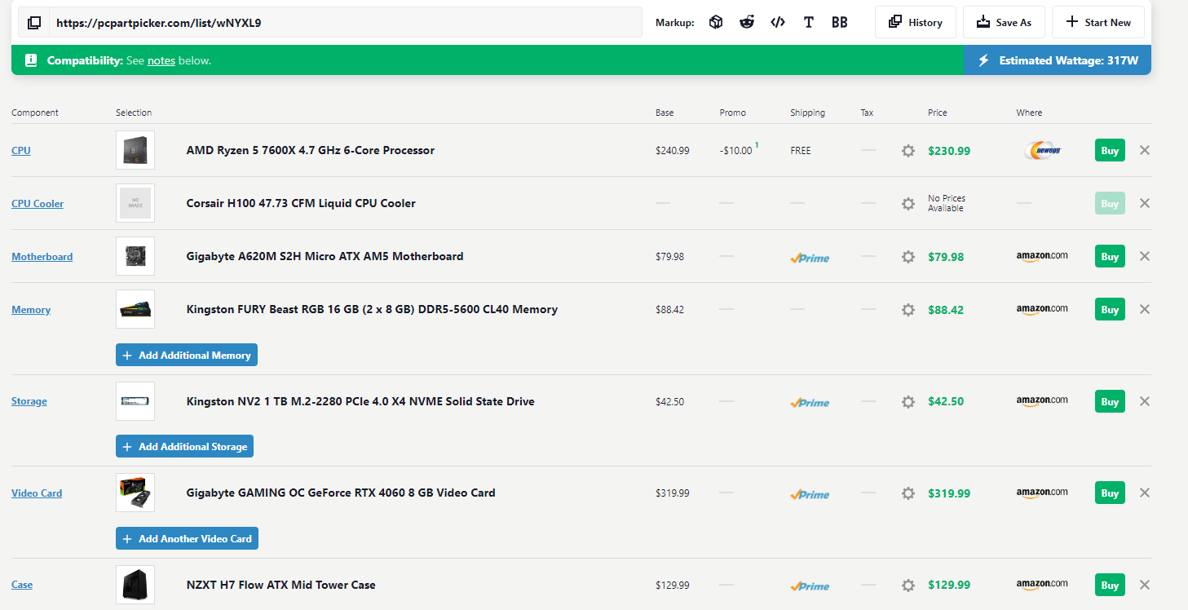
Task: Select the PCPartPicker markup cube icon
Action: click(x=716, y=23)
